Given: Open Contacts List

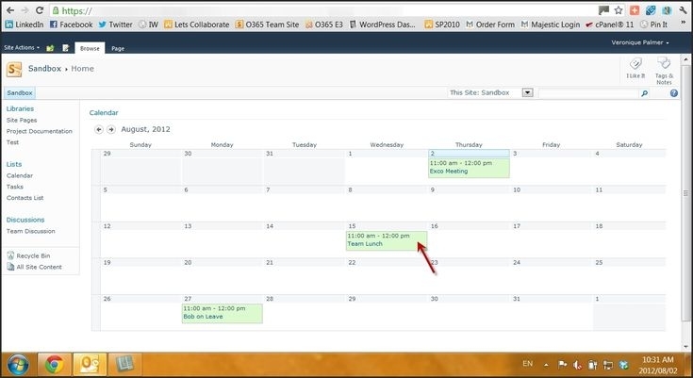Looking at the screenshot, I should point(25,198).
